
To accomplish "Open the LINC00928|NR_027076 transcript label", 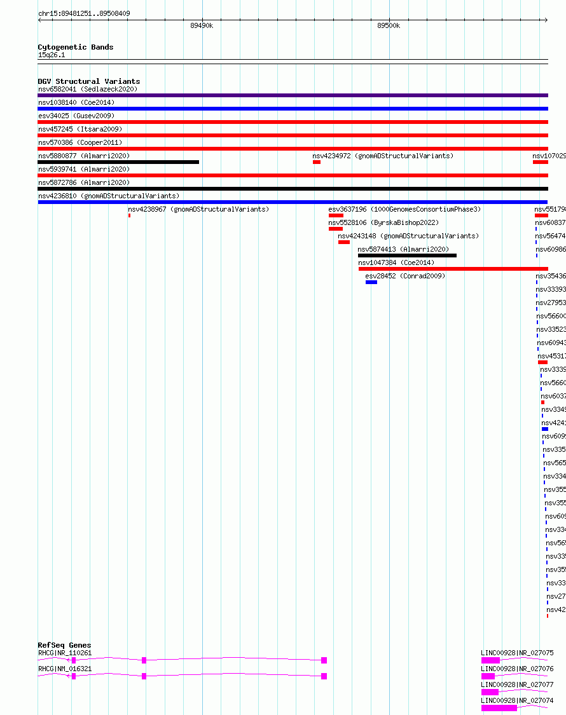I will (x=517, y=669).
